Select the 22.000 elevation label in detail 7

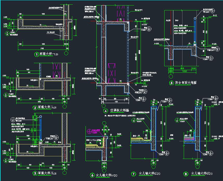pyautogui.click(x=171, y=104)
